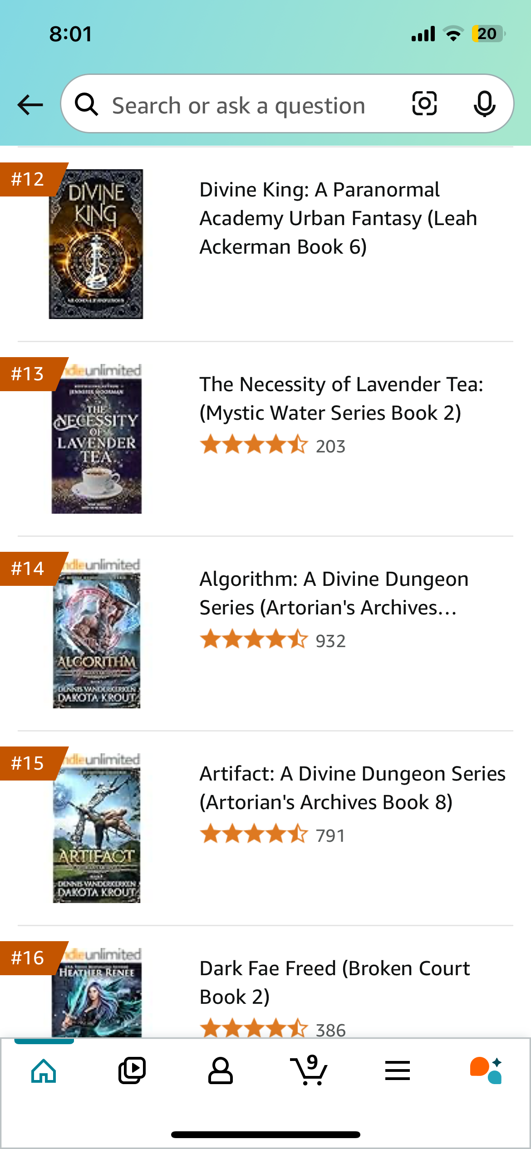Tap the back arrow icon
Viewport: 531px width, 1149px height.
click(x=30, y=105)
